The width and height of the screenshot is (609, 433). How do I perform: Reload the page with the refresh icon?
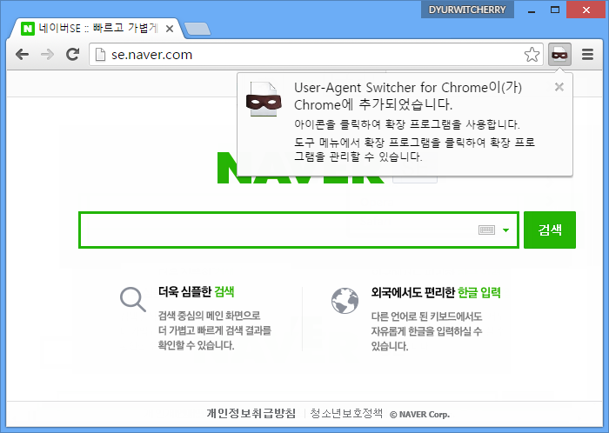(72, 54)
